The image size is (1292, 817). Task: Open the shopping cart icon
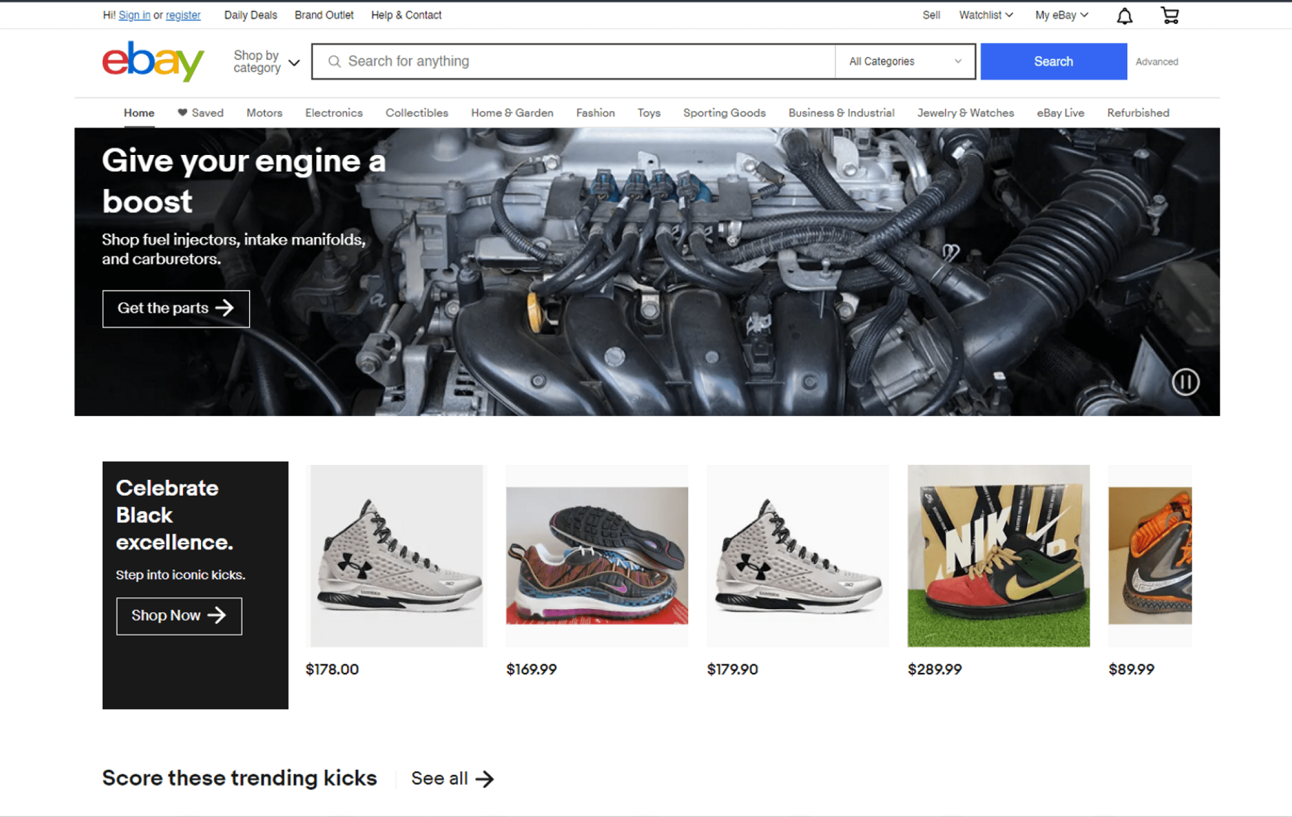click(x=1170, y=15)
